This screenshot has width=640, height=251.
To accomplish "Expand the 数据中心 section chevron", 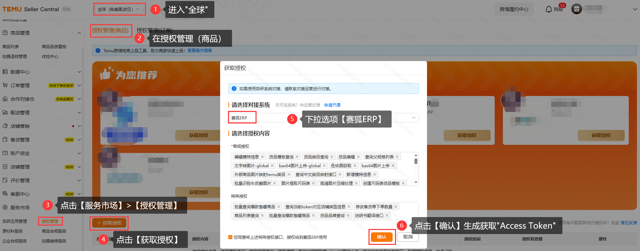I will 79,72.
